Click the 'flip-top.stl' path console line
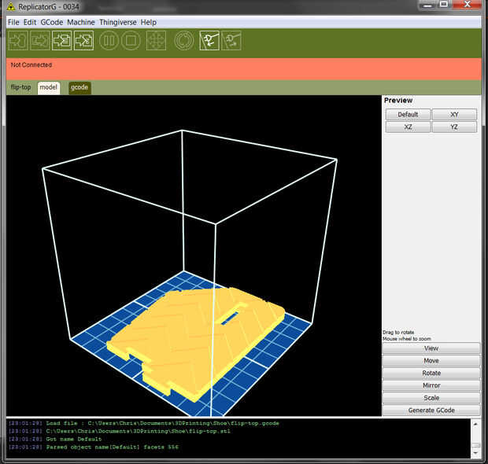The width and height of the screenshot is (488, 464). click(x=119, y=431)
